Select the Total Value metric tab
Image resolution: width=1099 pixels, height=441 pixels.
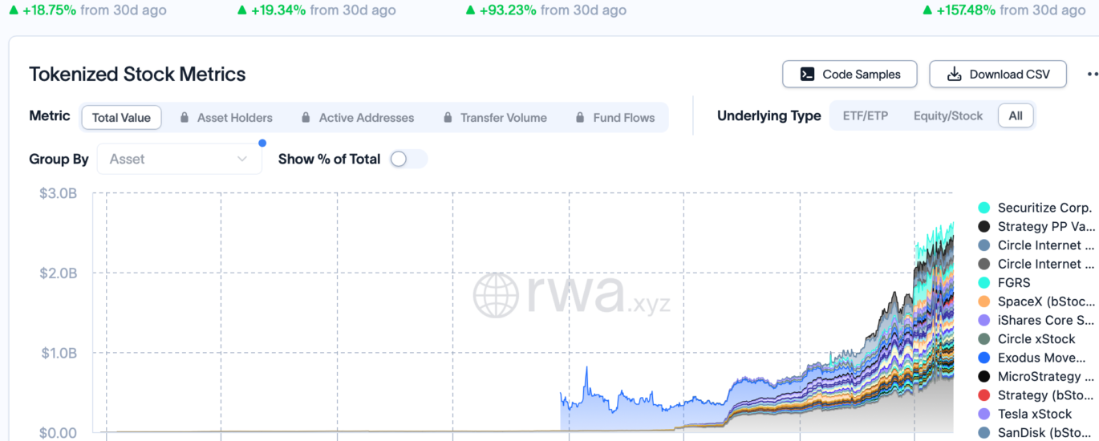pyautogui.click(x=122, y=118)
